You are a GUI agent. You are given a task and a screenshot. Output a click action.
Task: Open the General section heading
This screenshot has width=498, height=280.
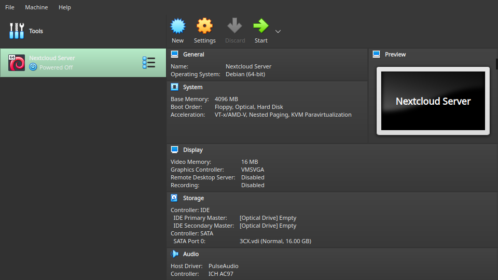(x=193, y=54)
